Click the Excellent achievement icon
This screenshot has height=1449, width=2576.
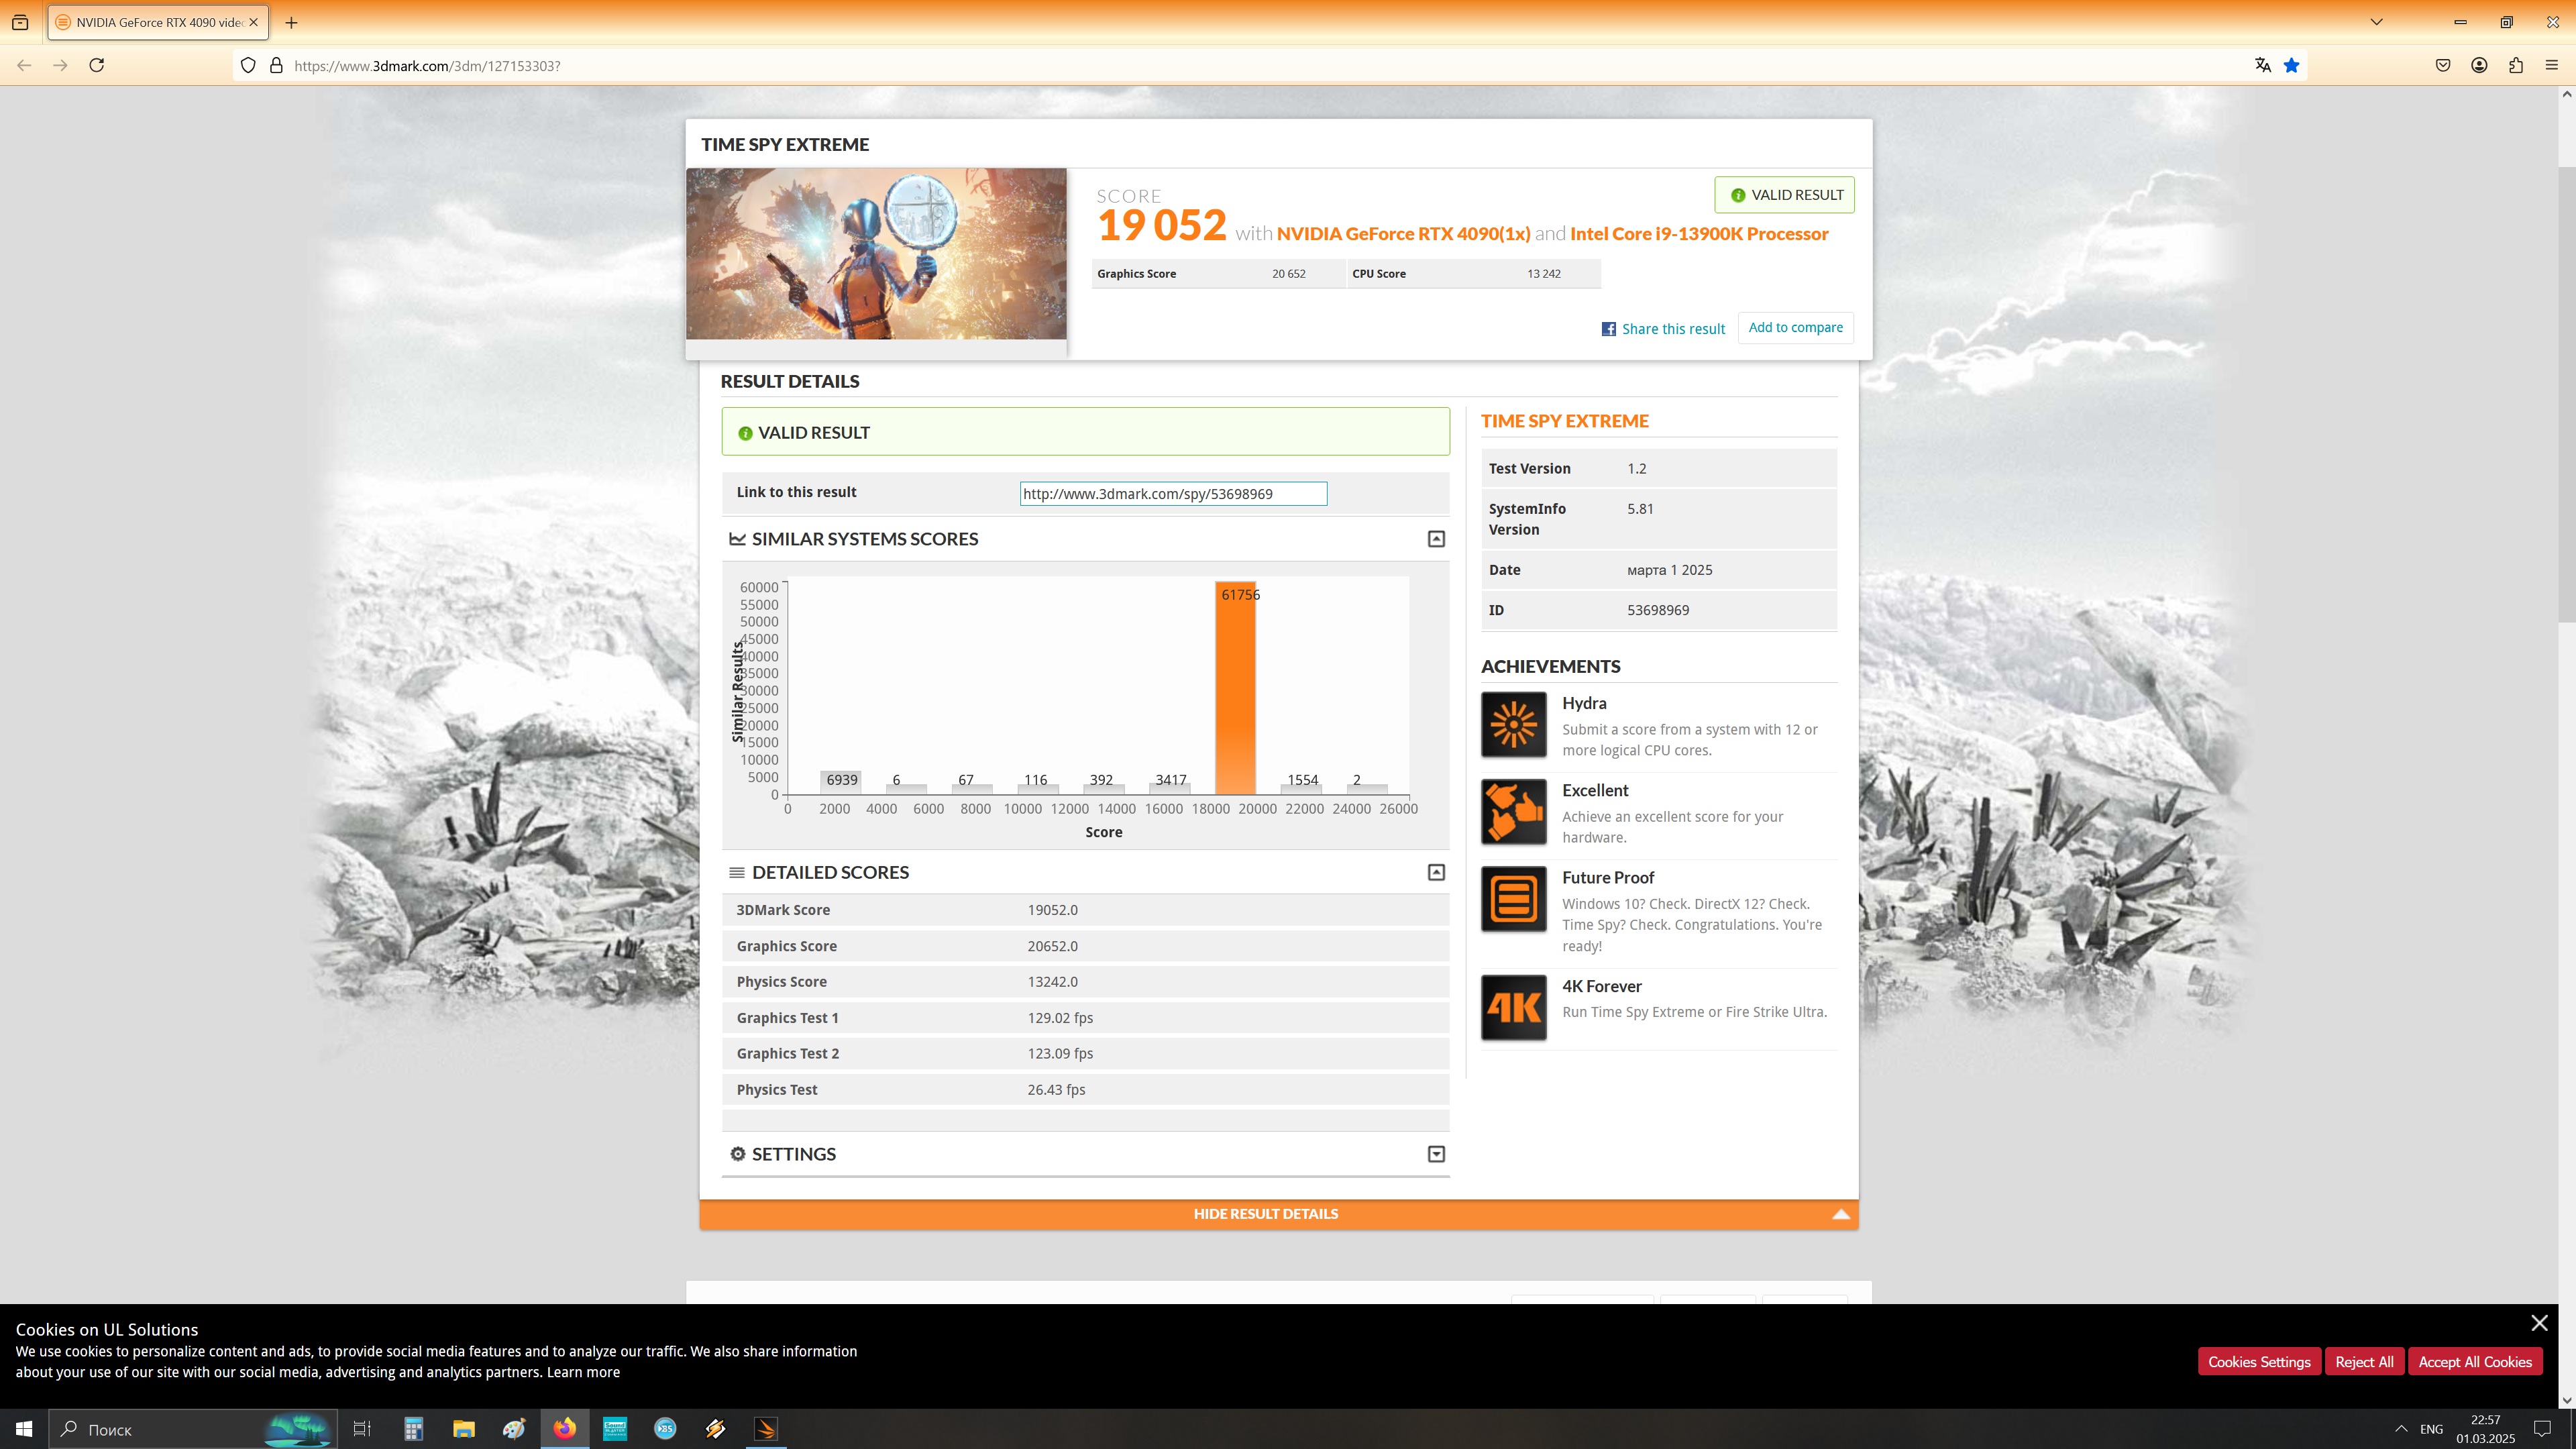coord(1513,811)
